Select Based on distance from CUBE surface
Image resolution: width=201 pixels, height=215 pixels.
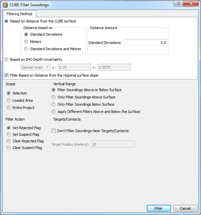7,21
